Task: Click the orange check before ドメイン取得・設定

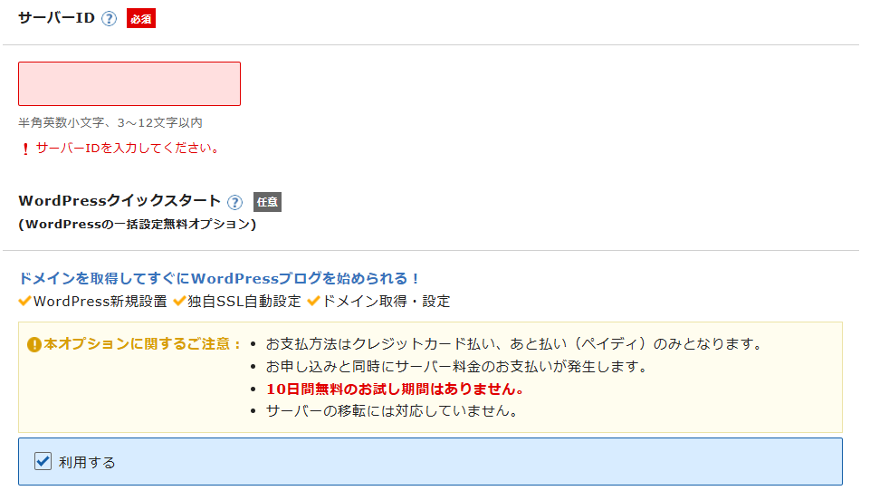Action: coord(314,301)
